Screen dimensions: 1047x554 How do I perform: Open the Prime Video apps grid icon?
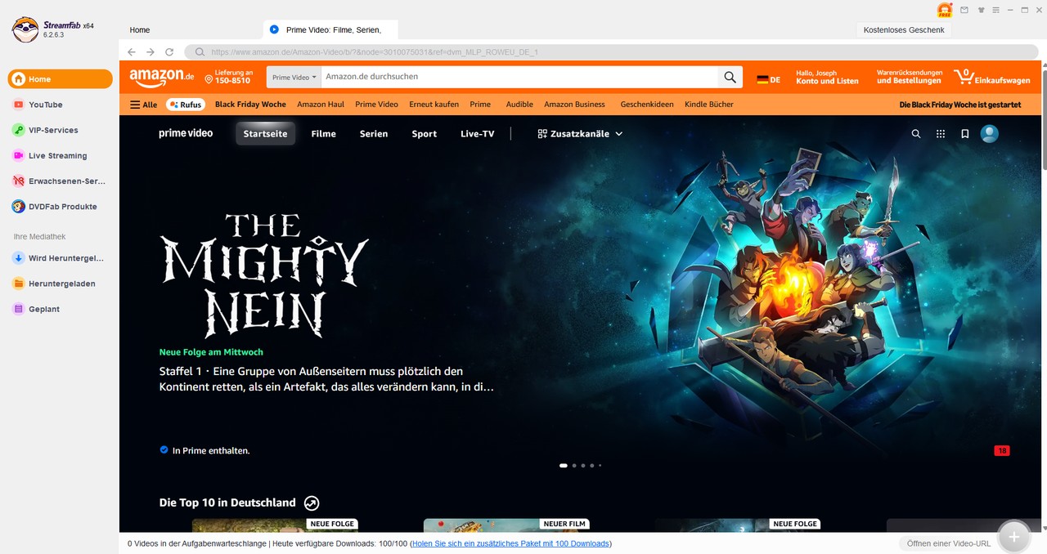click(x=941, y=134)
